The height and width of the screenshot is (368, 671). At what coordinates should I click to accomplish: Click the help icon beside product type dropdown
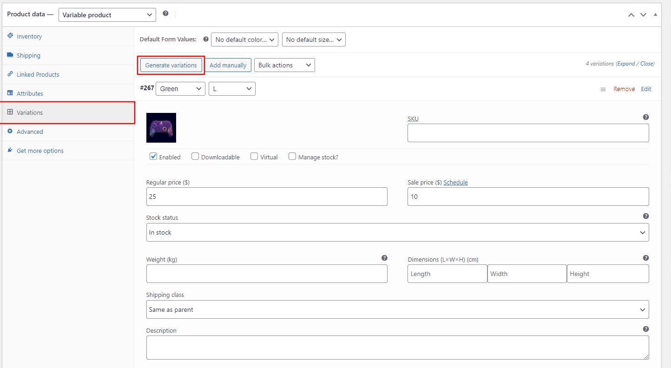(165, 13)
